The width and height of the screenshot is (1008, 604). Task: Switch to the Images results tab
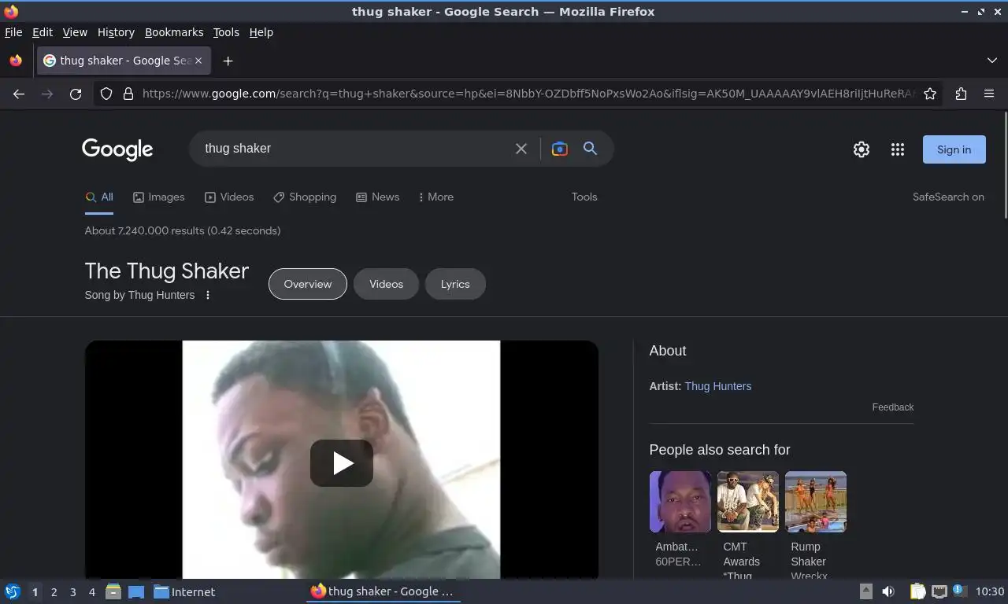pos(158,197)
